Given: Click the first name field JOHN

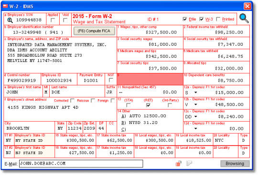Looking at the screenshot, I should coord(12,92).
